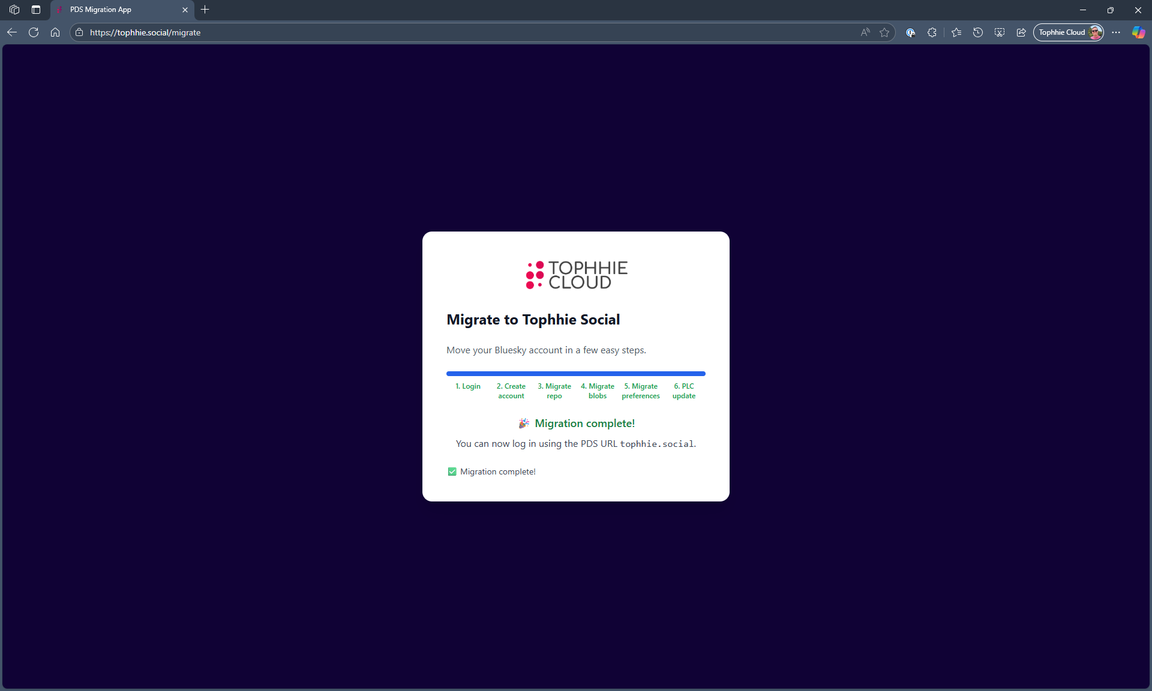
Task: Add this page to favorites
Action: click(x=884, y=32)
